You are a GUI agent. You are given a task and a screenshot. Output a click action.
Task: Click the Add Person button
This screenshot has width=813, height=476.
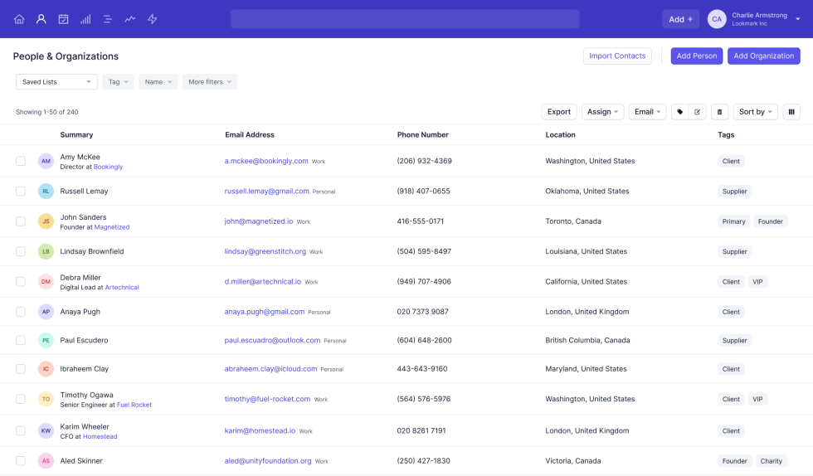pos(696,56)
